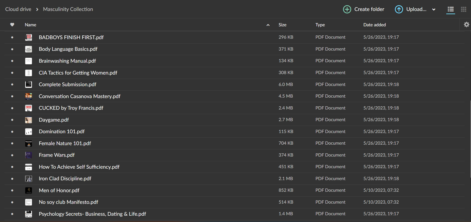Click Frame Wars.pdf cover icon
471x222 pixels.
[x=29, y=155]
